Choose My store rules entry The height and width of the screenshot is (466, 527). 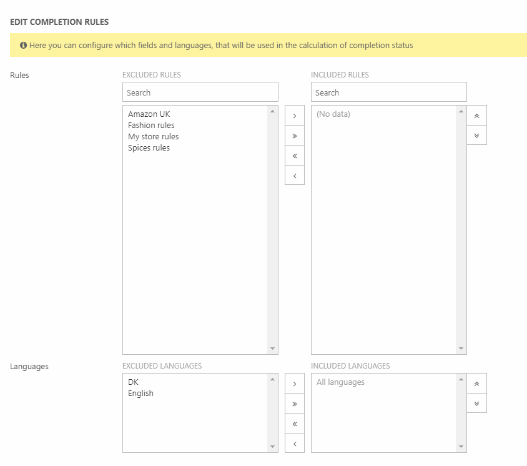pyautogui.click(x=153, y=137)
